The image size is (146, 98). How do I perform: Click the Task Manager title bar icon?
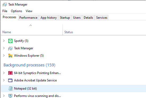pos(5,4)
